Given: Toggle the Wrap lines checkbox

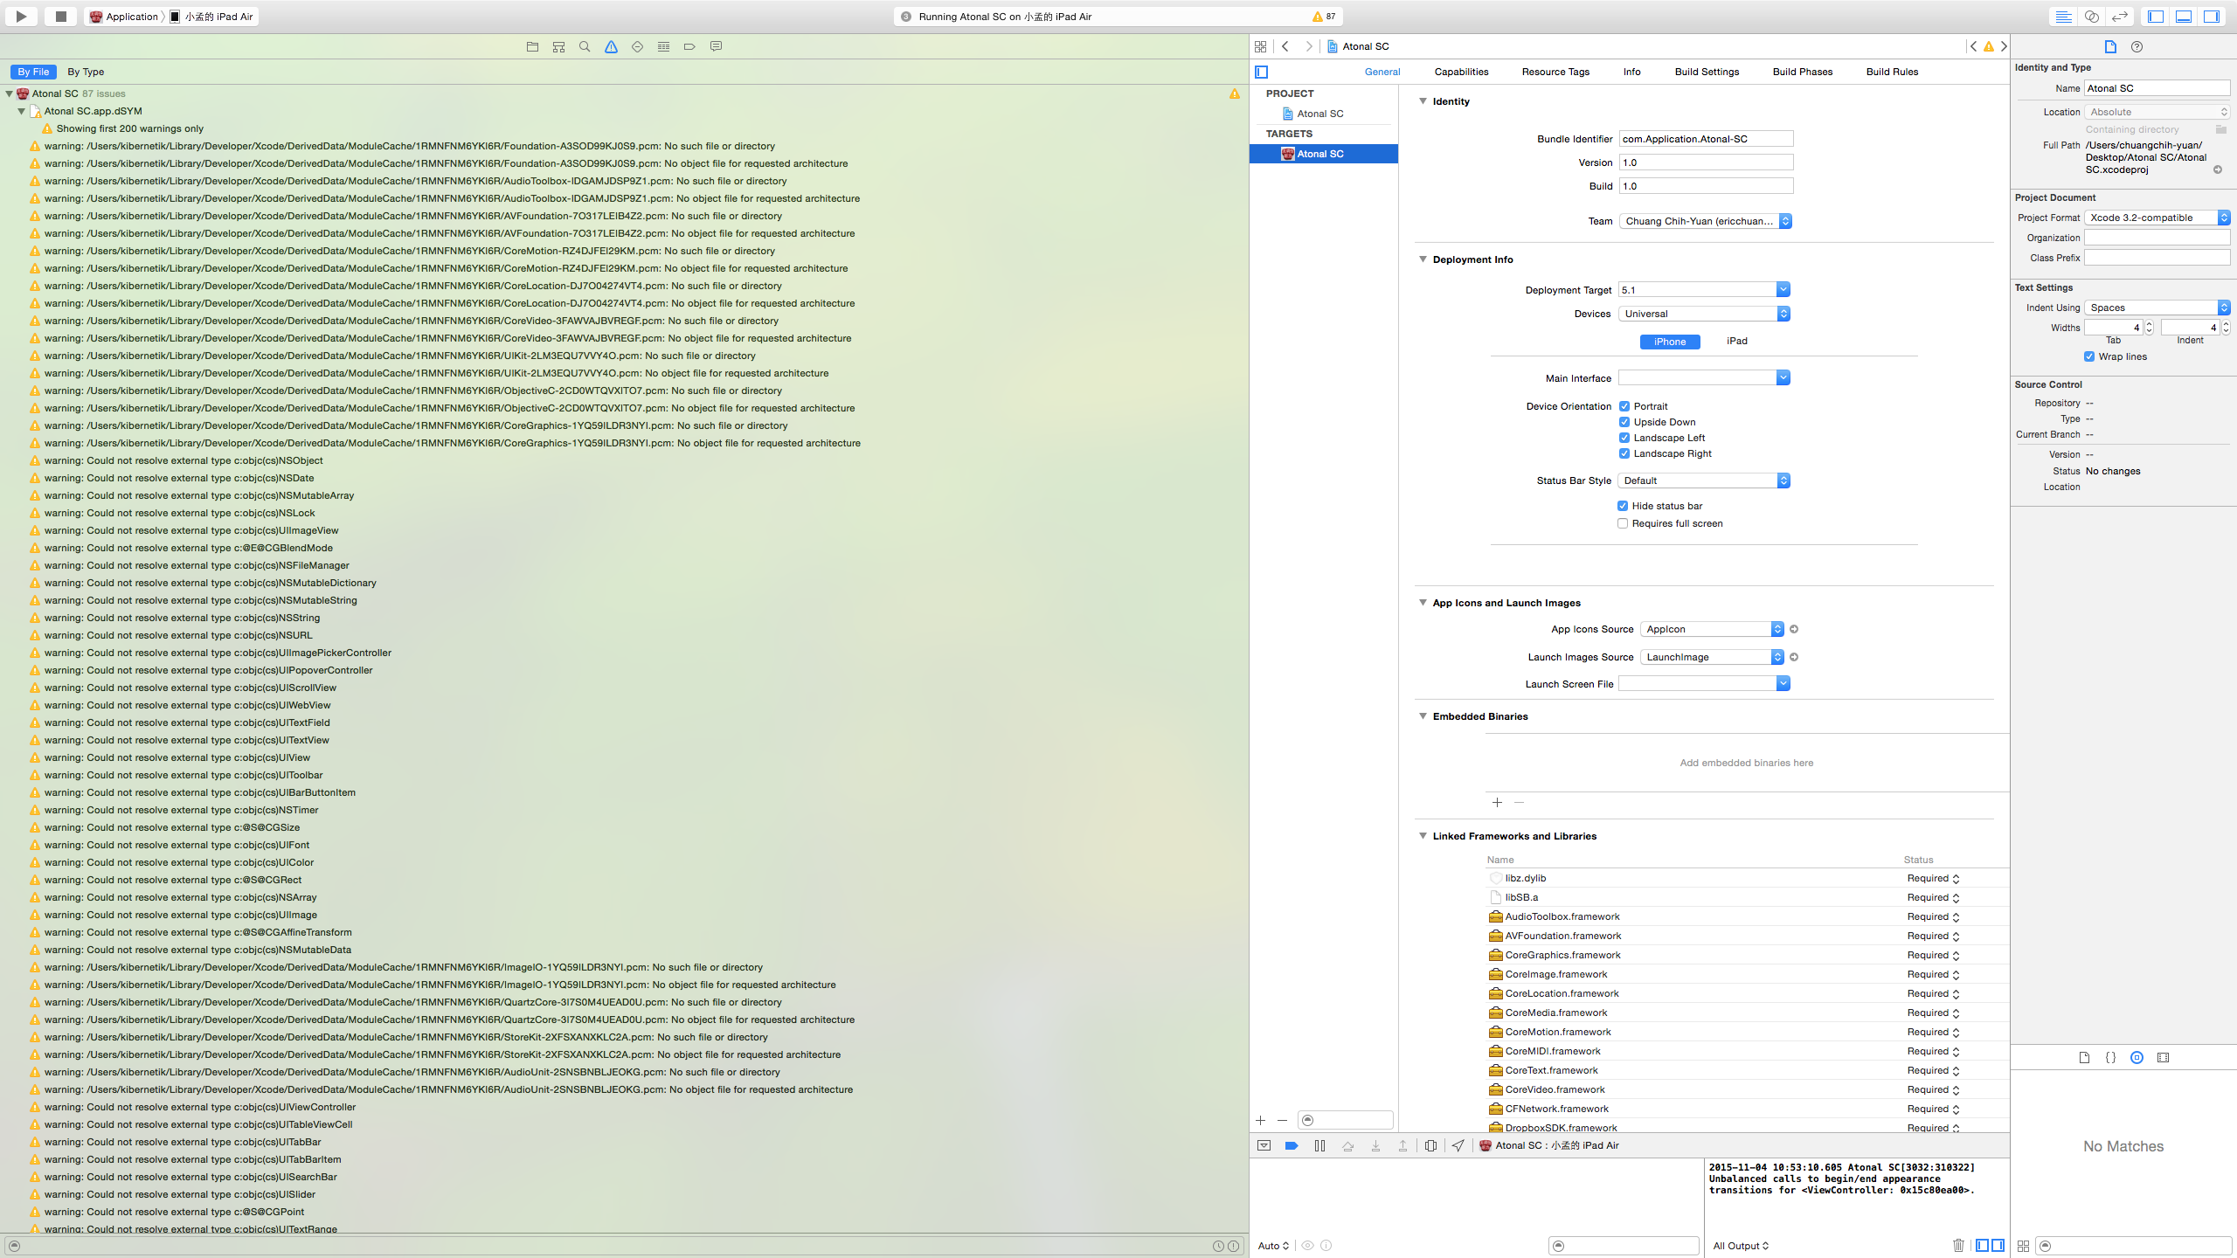Looking at the screenshot, I should pyautogui.click(x=2089, y=356).
